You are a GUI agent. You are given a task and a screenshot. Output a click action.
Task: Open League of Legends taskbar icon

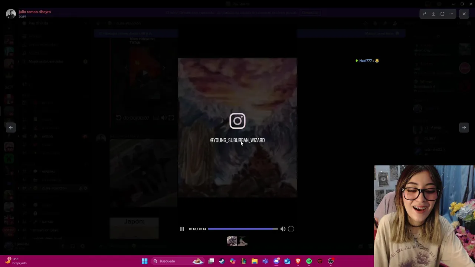coord(243,261)
